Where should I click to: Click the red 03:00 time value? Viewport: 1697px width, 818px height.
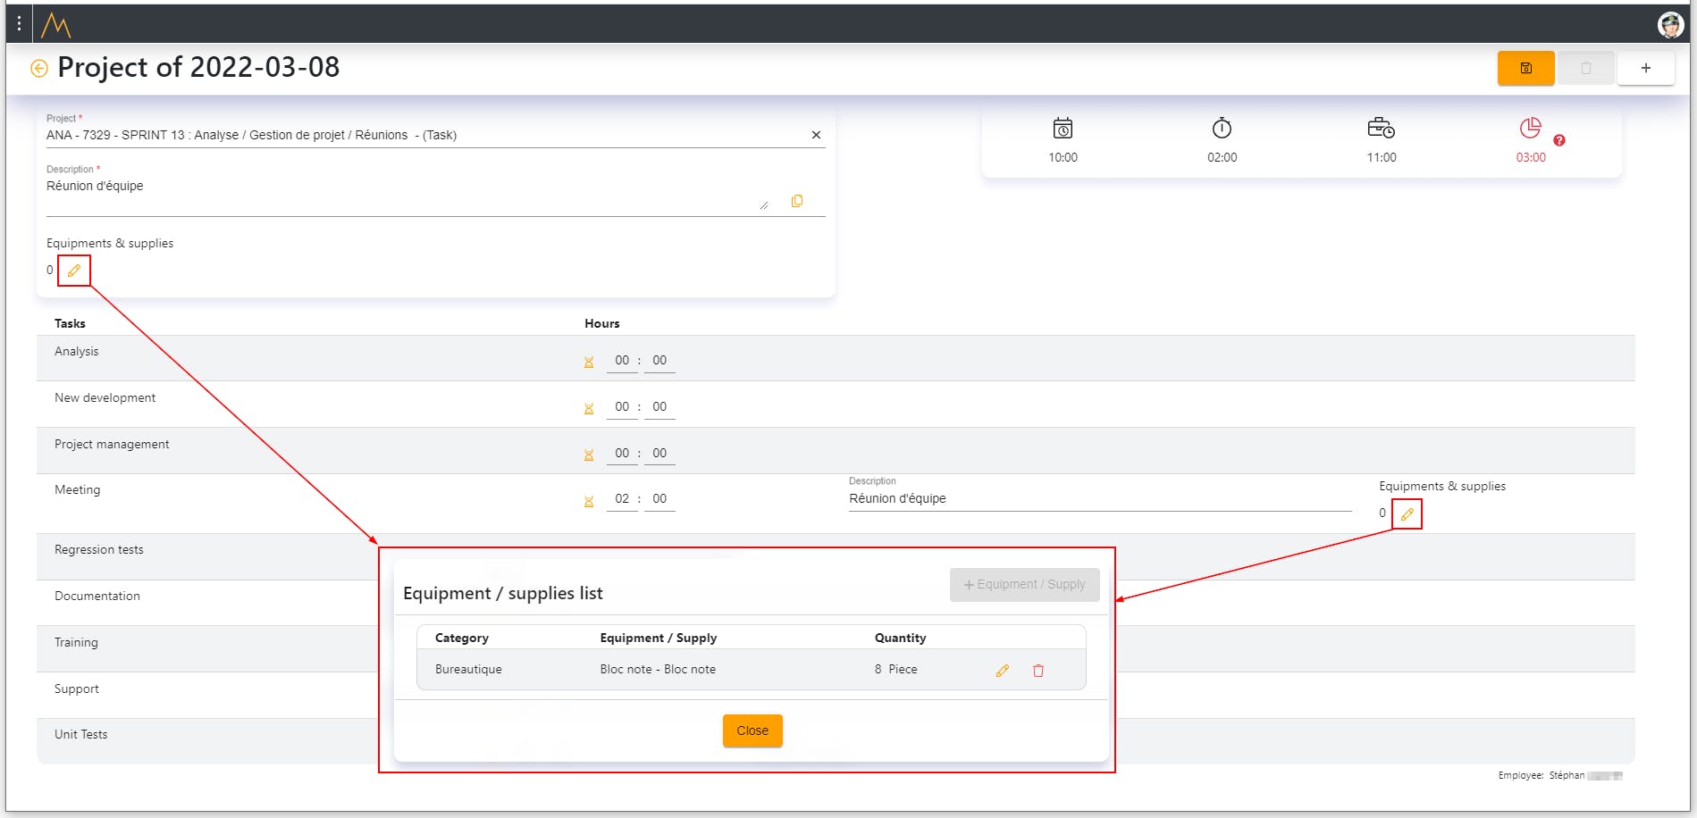(x=1531, y=158)
